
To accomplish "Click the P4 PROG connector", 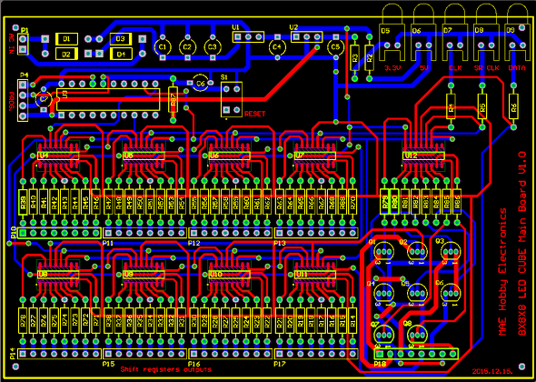I will point(23,100).
